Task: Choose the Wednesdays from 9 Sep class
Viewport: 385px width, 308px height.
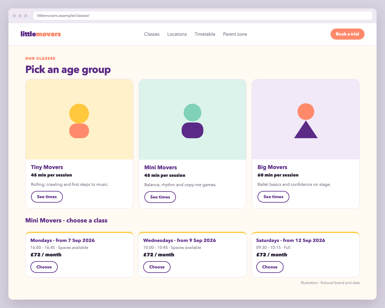Action: click(157, 267)
